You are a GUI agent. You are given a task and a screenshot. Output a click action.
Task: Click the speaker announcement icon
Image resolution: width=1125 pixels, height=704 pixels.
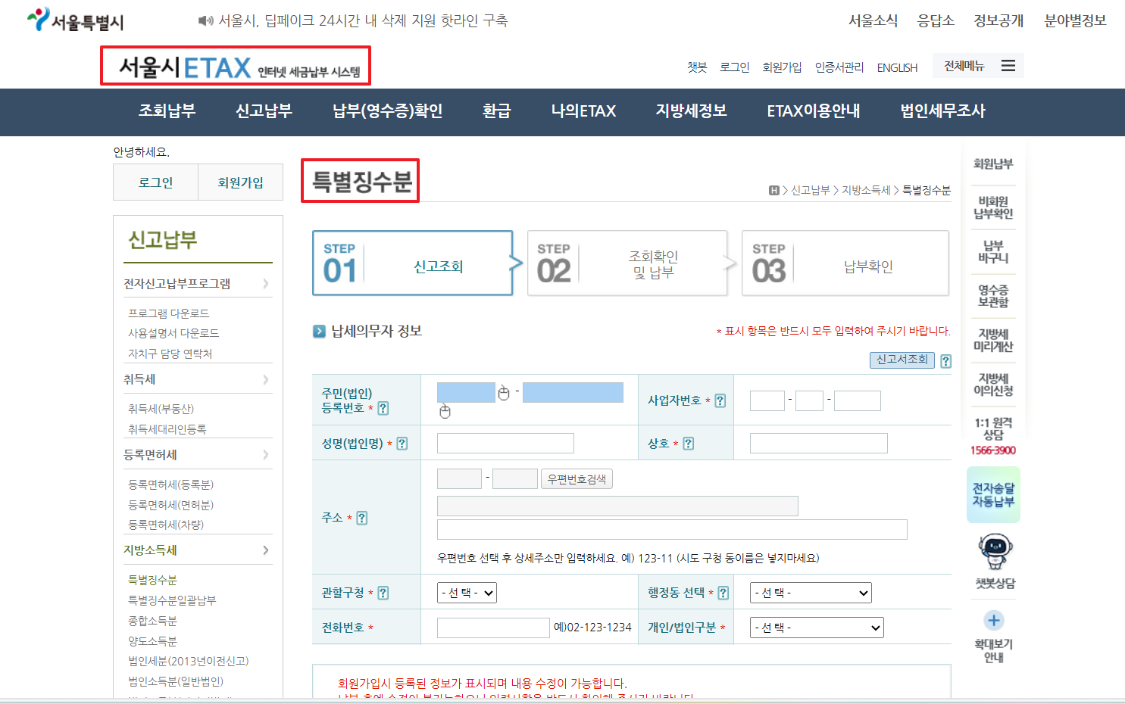[205, 20]
